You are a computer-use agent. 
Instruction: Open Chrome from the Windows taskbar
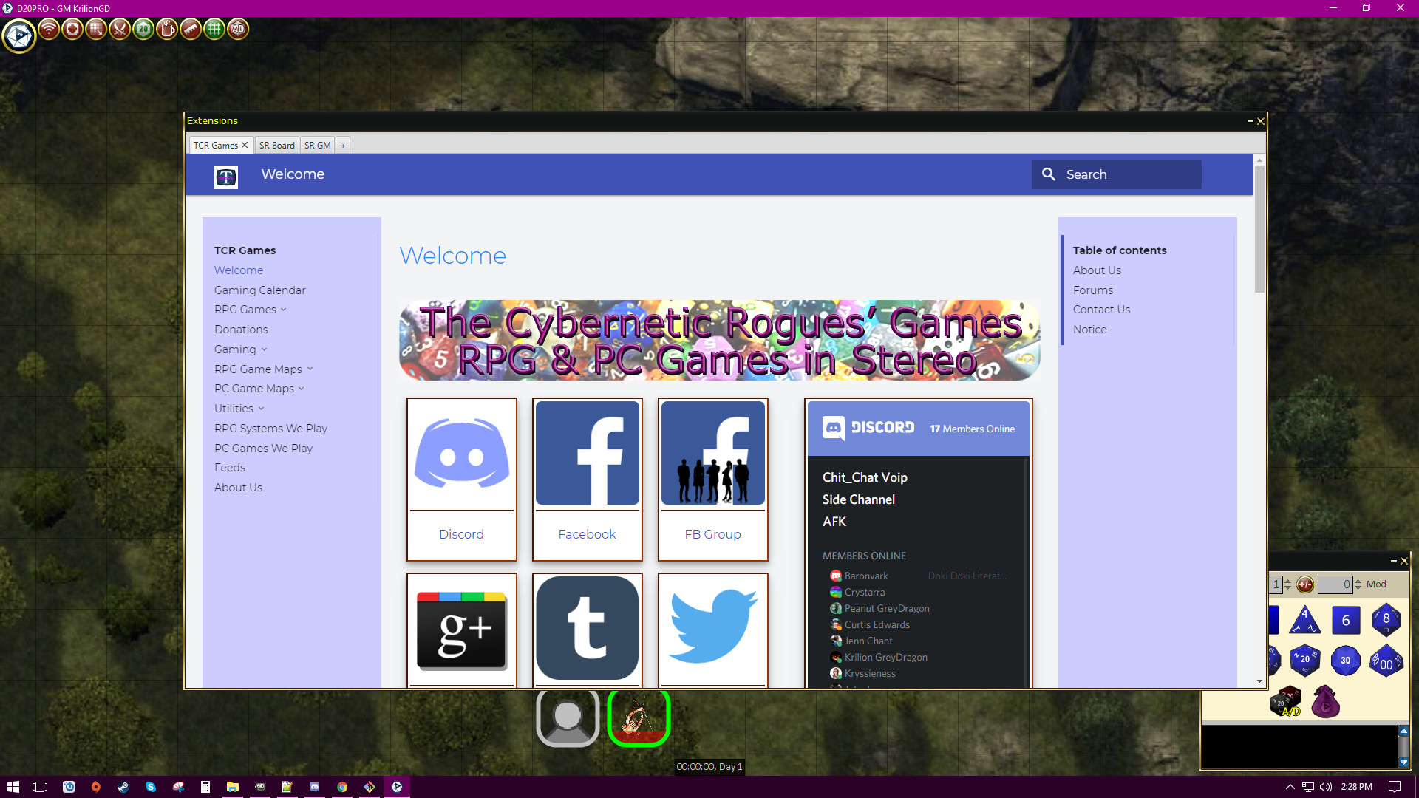pos(342,787)
